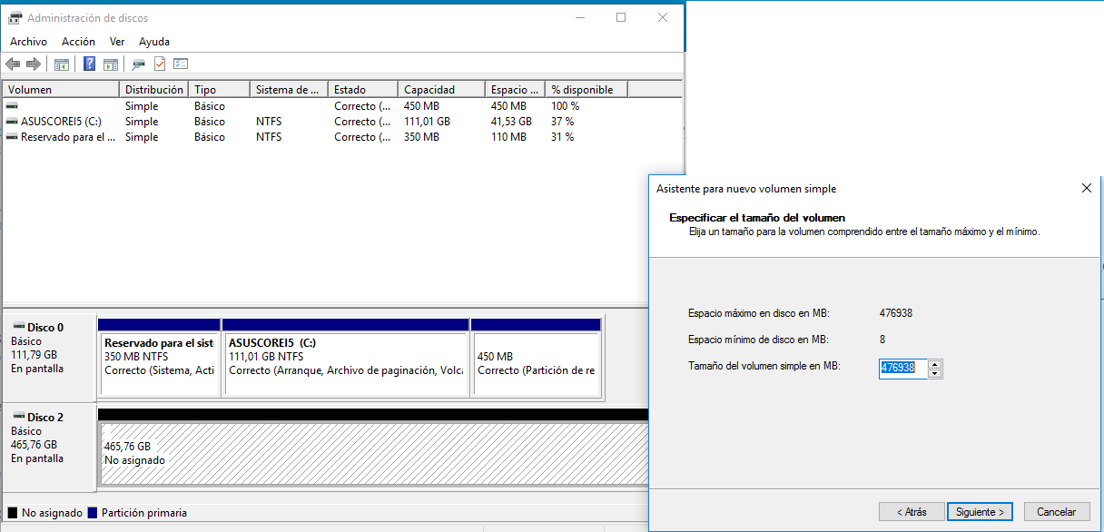Viewport: 1104px width, 532px height.
Task: Open the Ayuda menu
Action: (x=154, y=42)
